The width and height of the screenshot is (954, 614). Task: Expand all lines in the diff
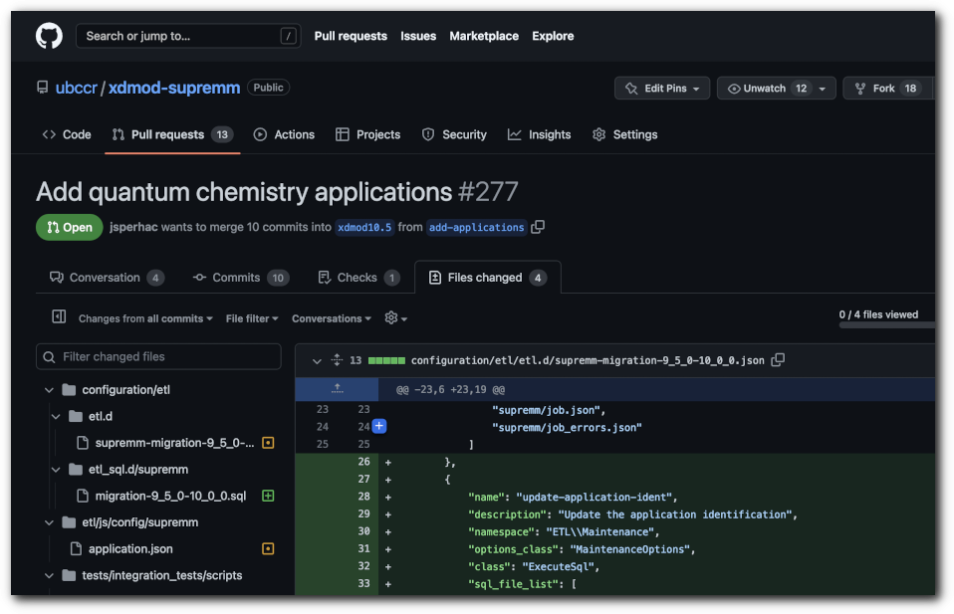click(x=335, y=360)
